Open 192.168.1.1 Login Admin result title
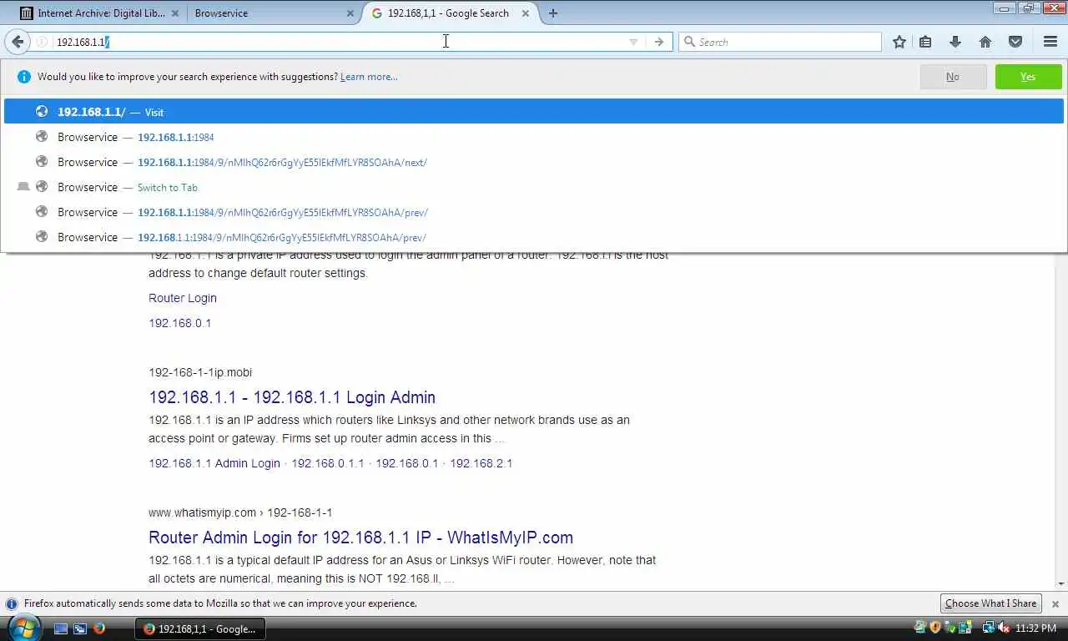Viewport: 1068px width, 641px height. coord(292,397)
